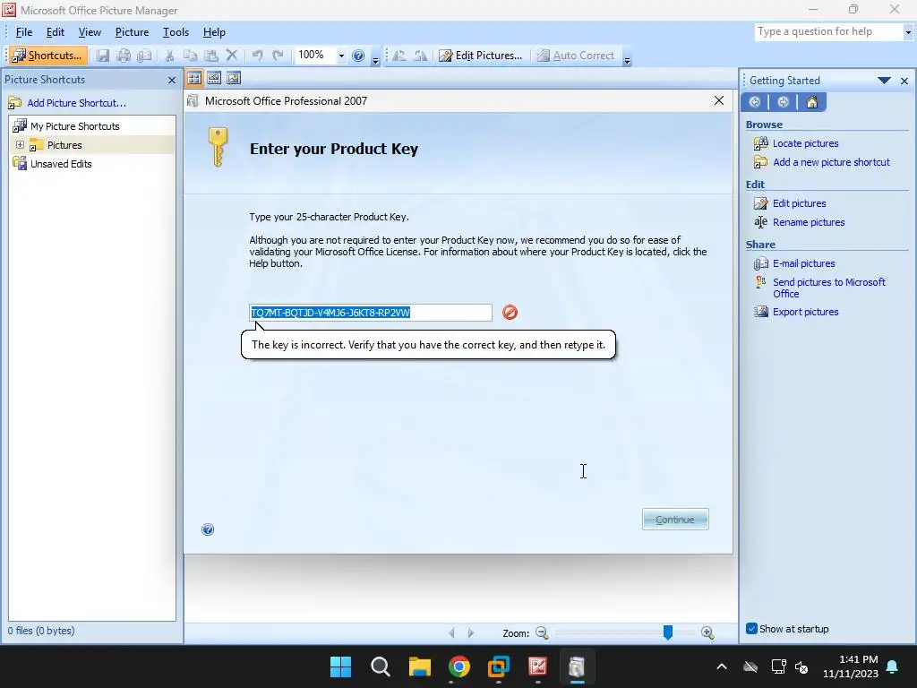This screenshot has height=688, width=917.
Task: Click the Continue button
Action: (675, 520)
